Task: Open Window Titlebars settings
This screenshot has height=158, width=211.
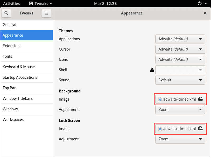Action: [x=27, y=98]
